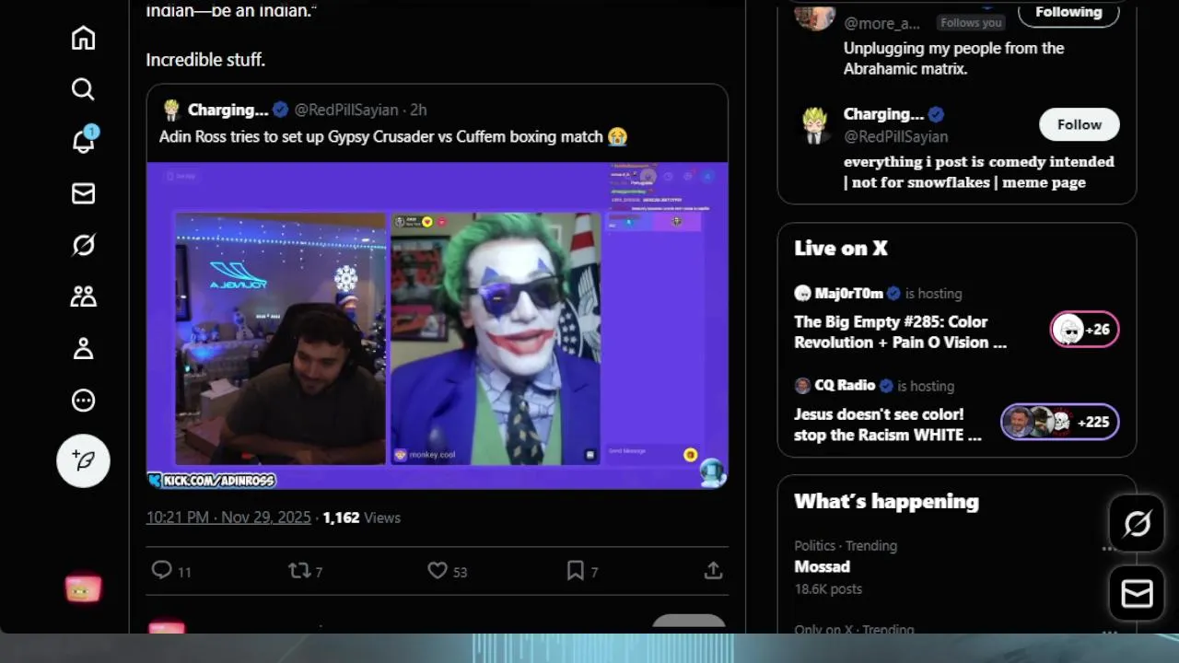Click 'Unplugging my people' bio text

953,58
